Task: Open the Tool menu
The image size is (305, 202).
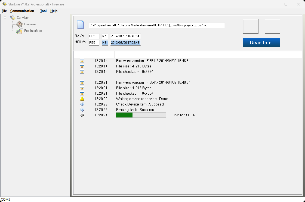Action: click(43, 11)
